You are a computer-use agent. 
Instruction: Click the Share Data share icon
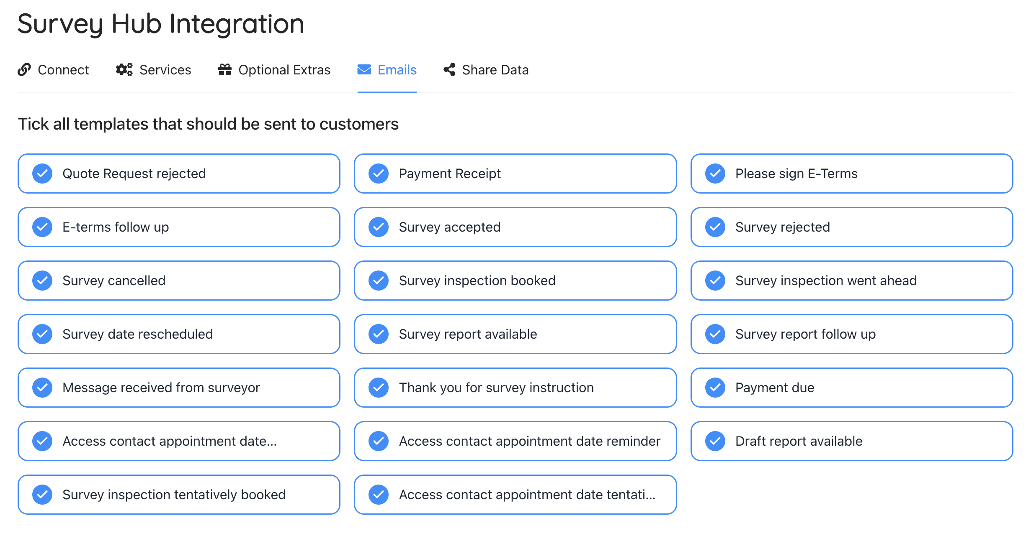449,69
